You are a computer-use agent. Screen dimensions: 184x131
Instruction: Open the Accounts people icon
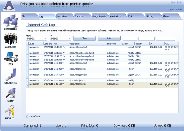click(11, 39)
